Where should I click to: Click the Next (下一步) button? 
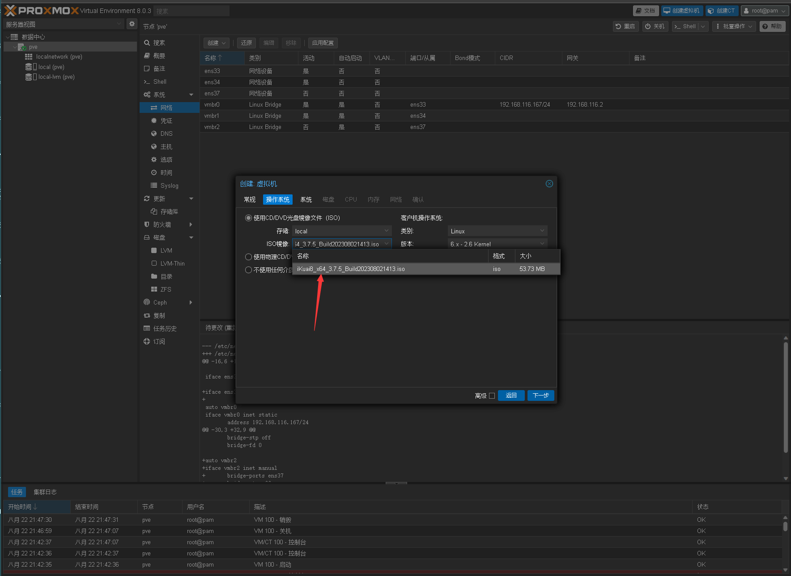click(540, 395)
